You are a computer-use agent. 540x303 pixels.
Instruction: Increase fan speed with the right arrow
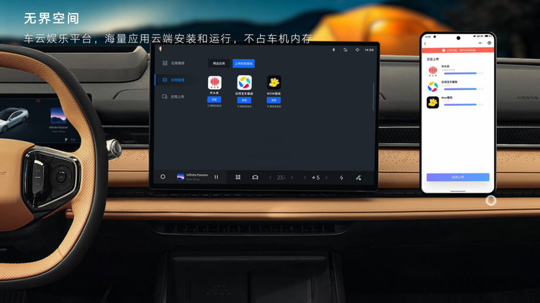click(326, 177)
